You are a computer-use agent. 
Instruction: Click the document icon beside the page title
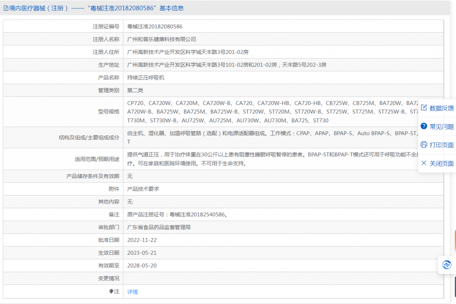coord(6,8)
